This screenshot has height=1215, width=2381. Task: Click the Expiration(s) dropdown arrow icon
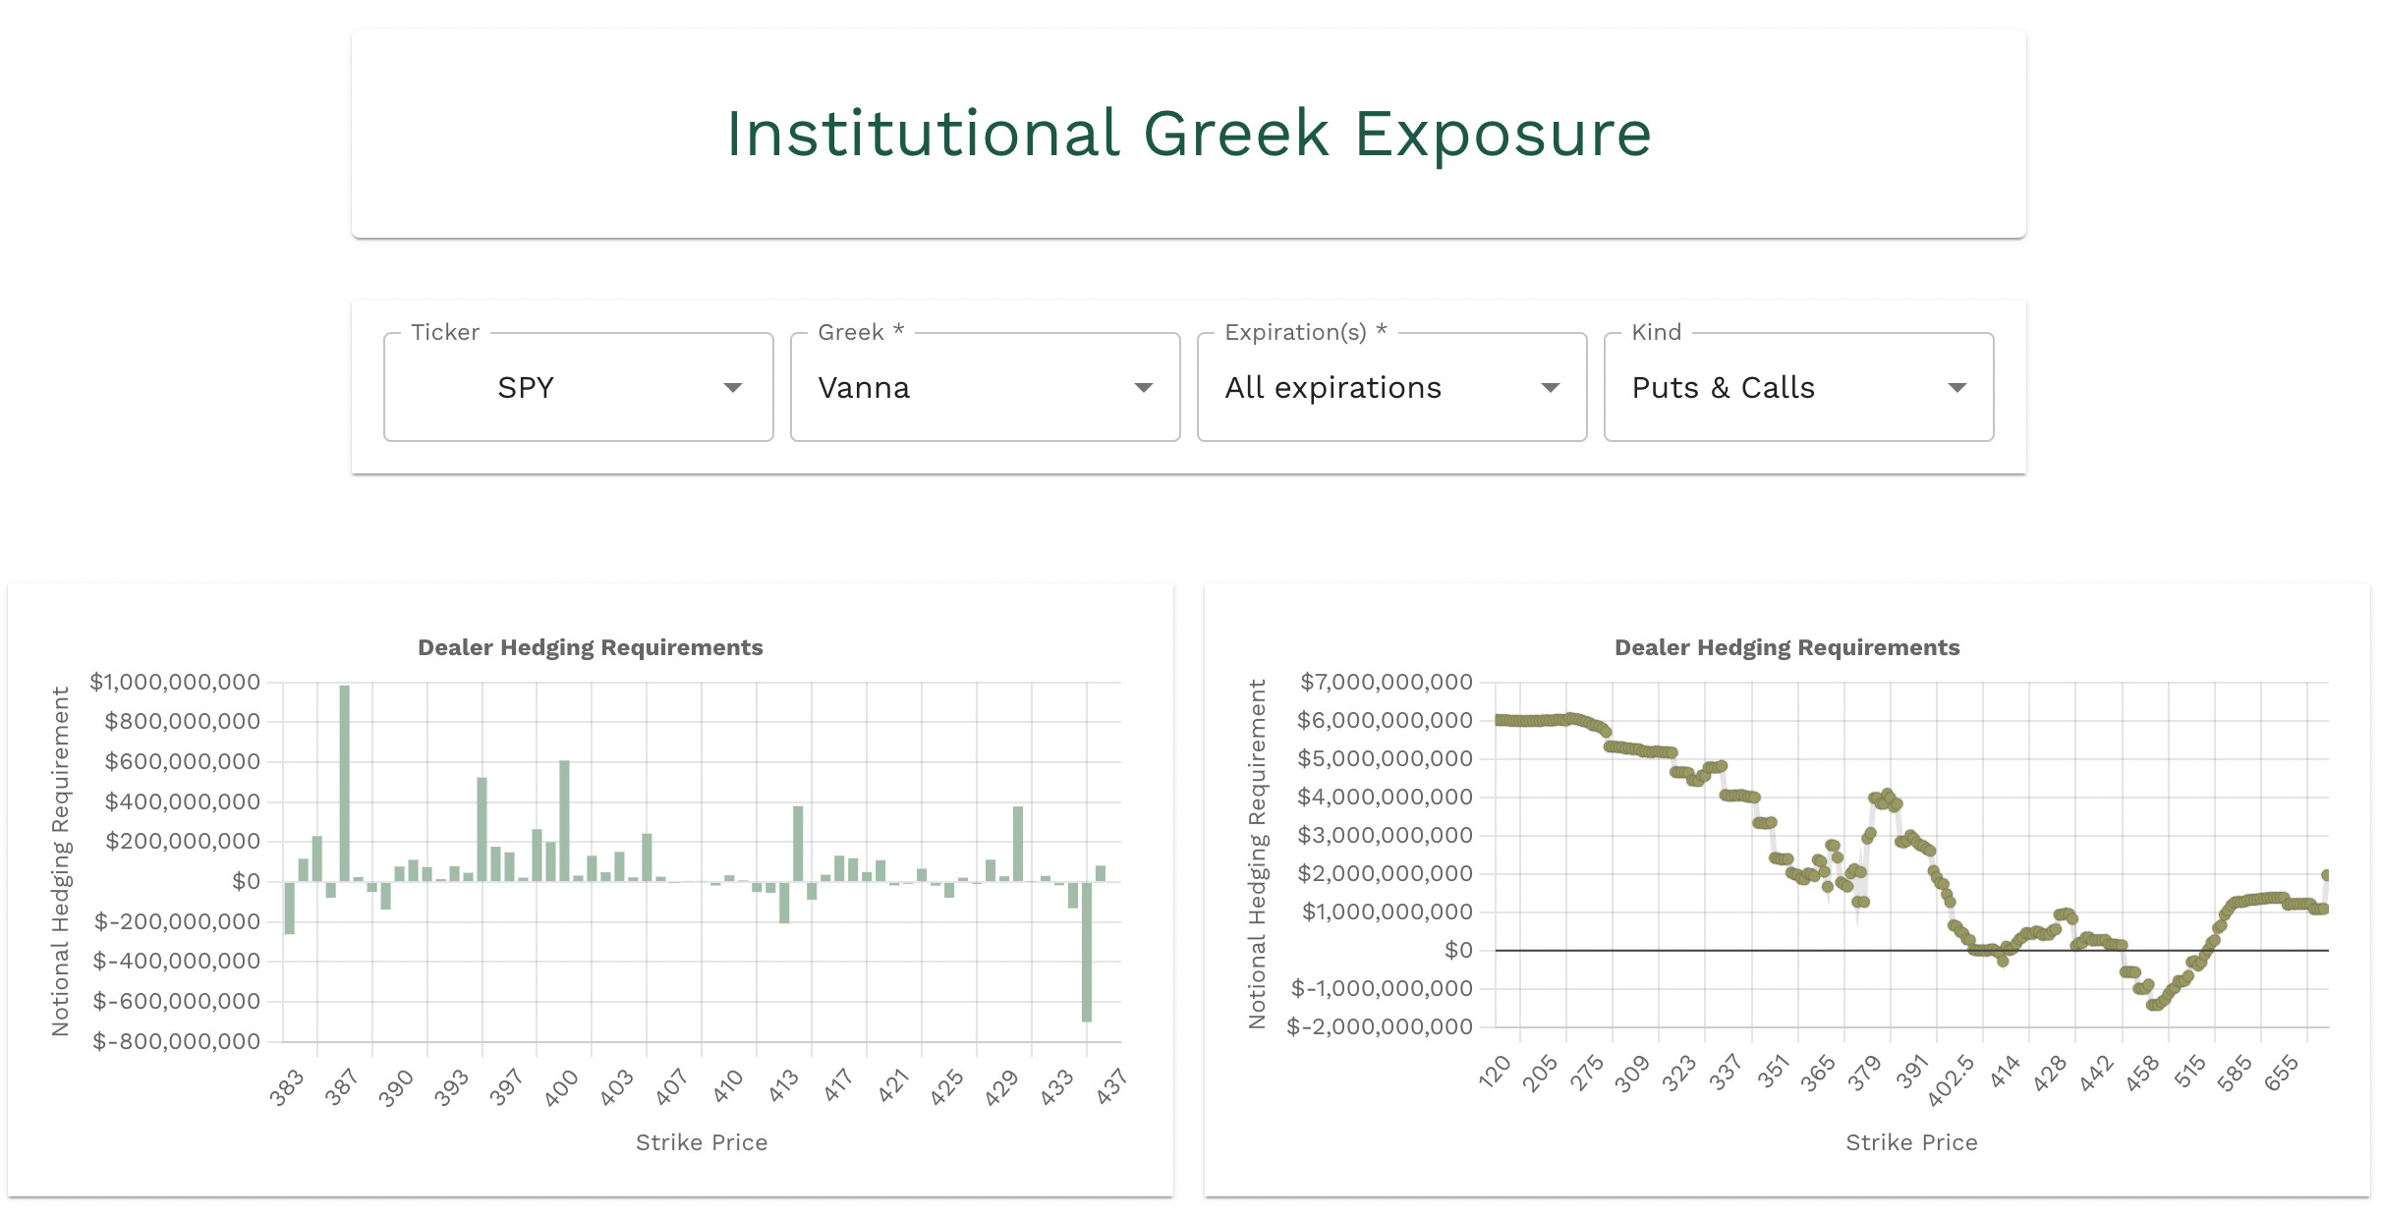(1550, 388)
